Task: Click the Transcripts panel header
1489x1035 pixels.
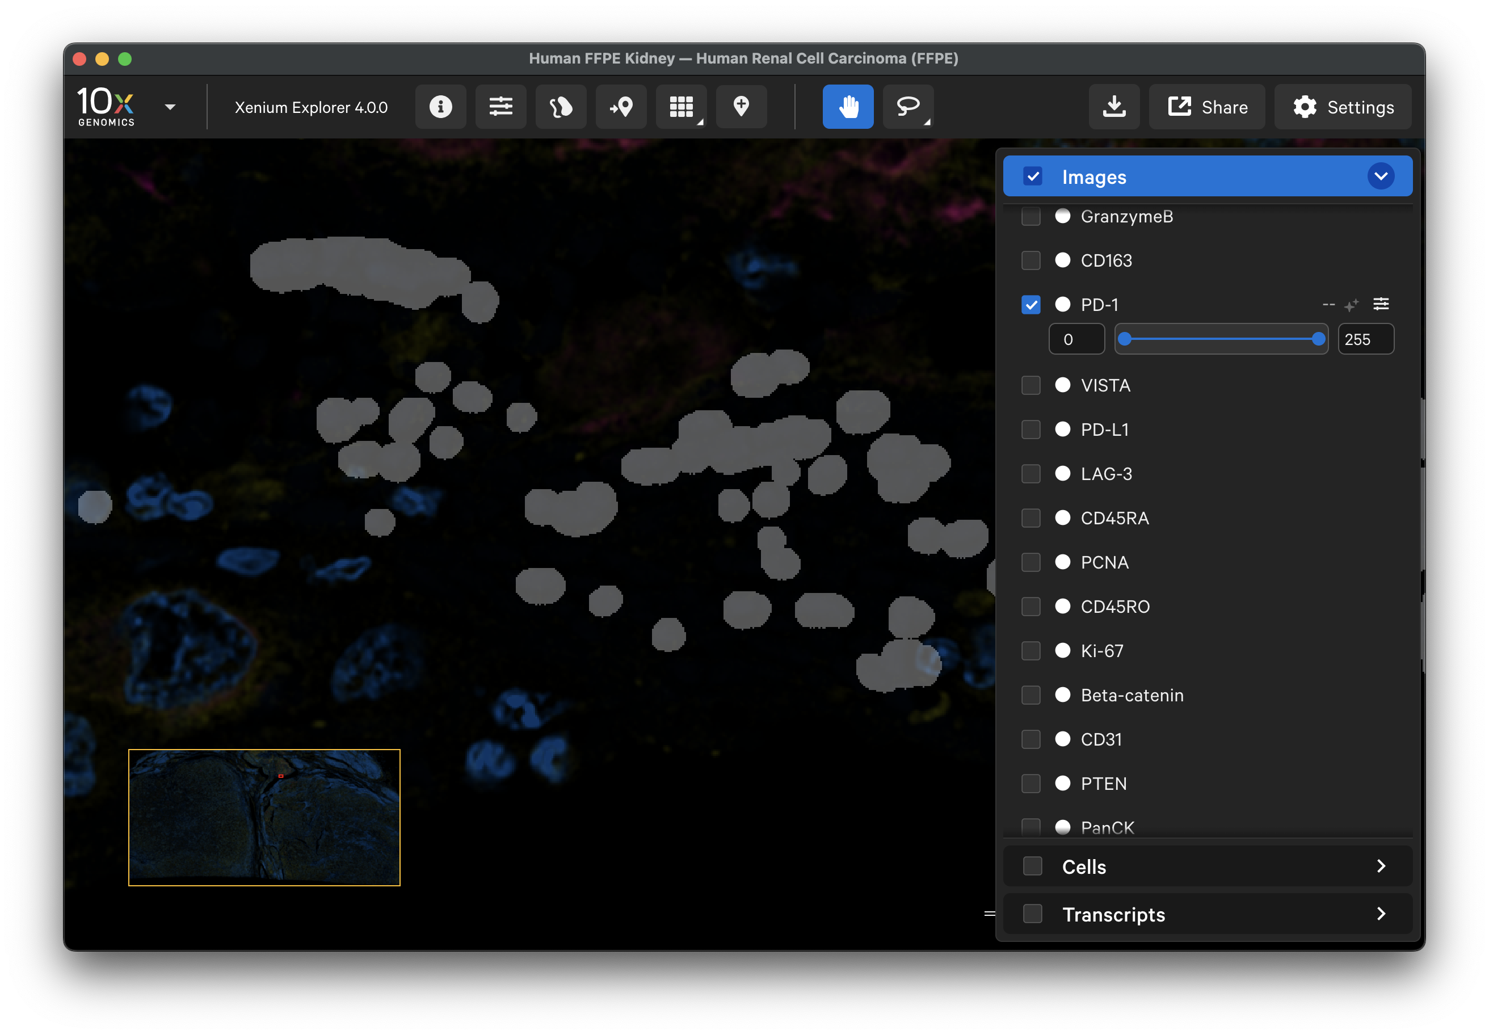Action: pos(1208,914)
